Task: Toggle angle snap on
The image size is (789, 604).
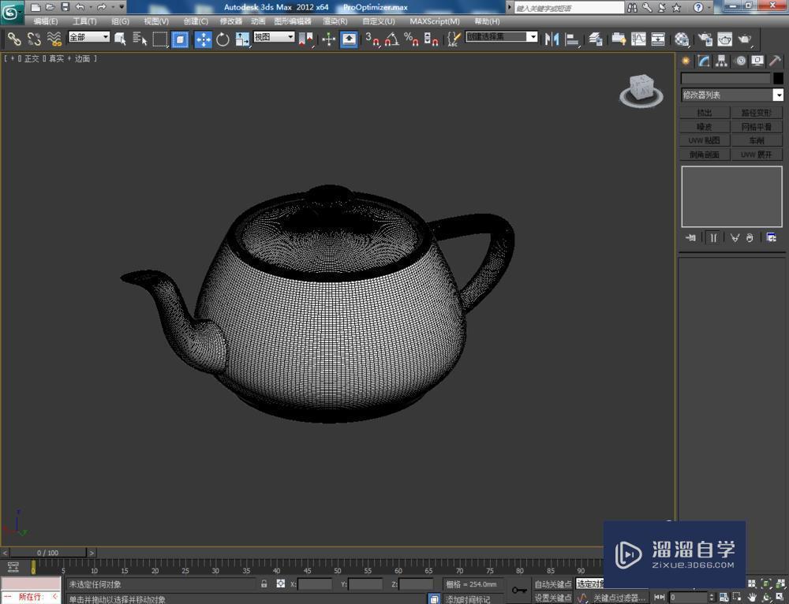Action: (x=390, y=39)
